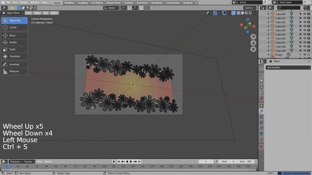Screen dimensions: 312x175
Task: Open the Render properties tab
Action: coord(261,75)
